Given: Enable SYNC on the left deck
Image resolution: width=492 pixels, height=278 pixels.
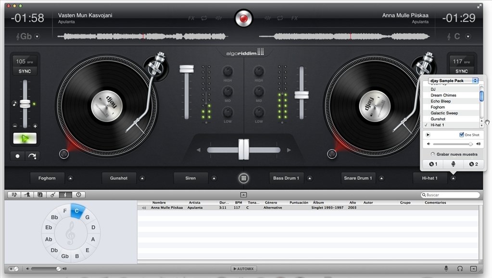Looking at the screenshot, I should [x=25, y=71].
